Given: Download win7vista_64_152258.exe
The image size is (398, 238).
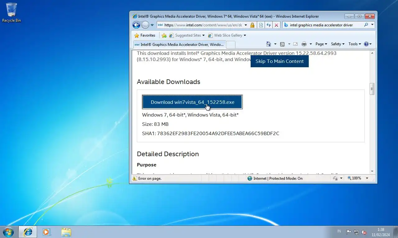Looking at the screenshot, I should (x=192, y=102).
